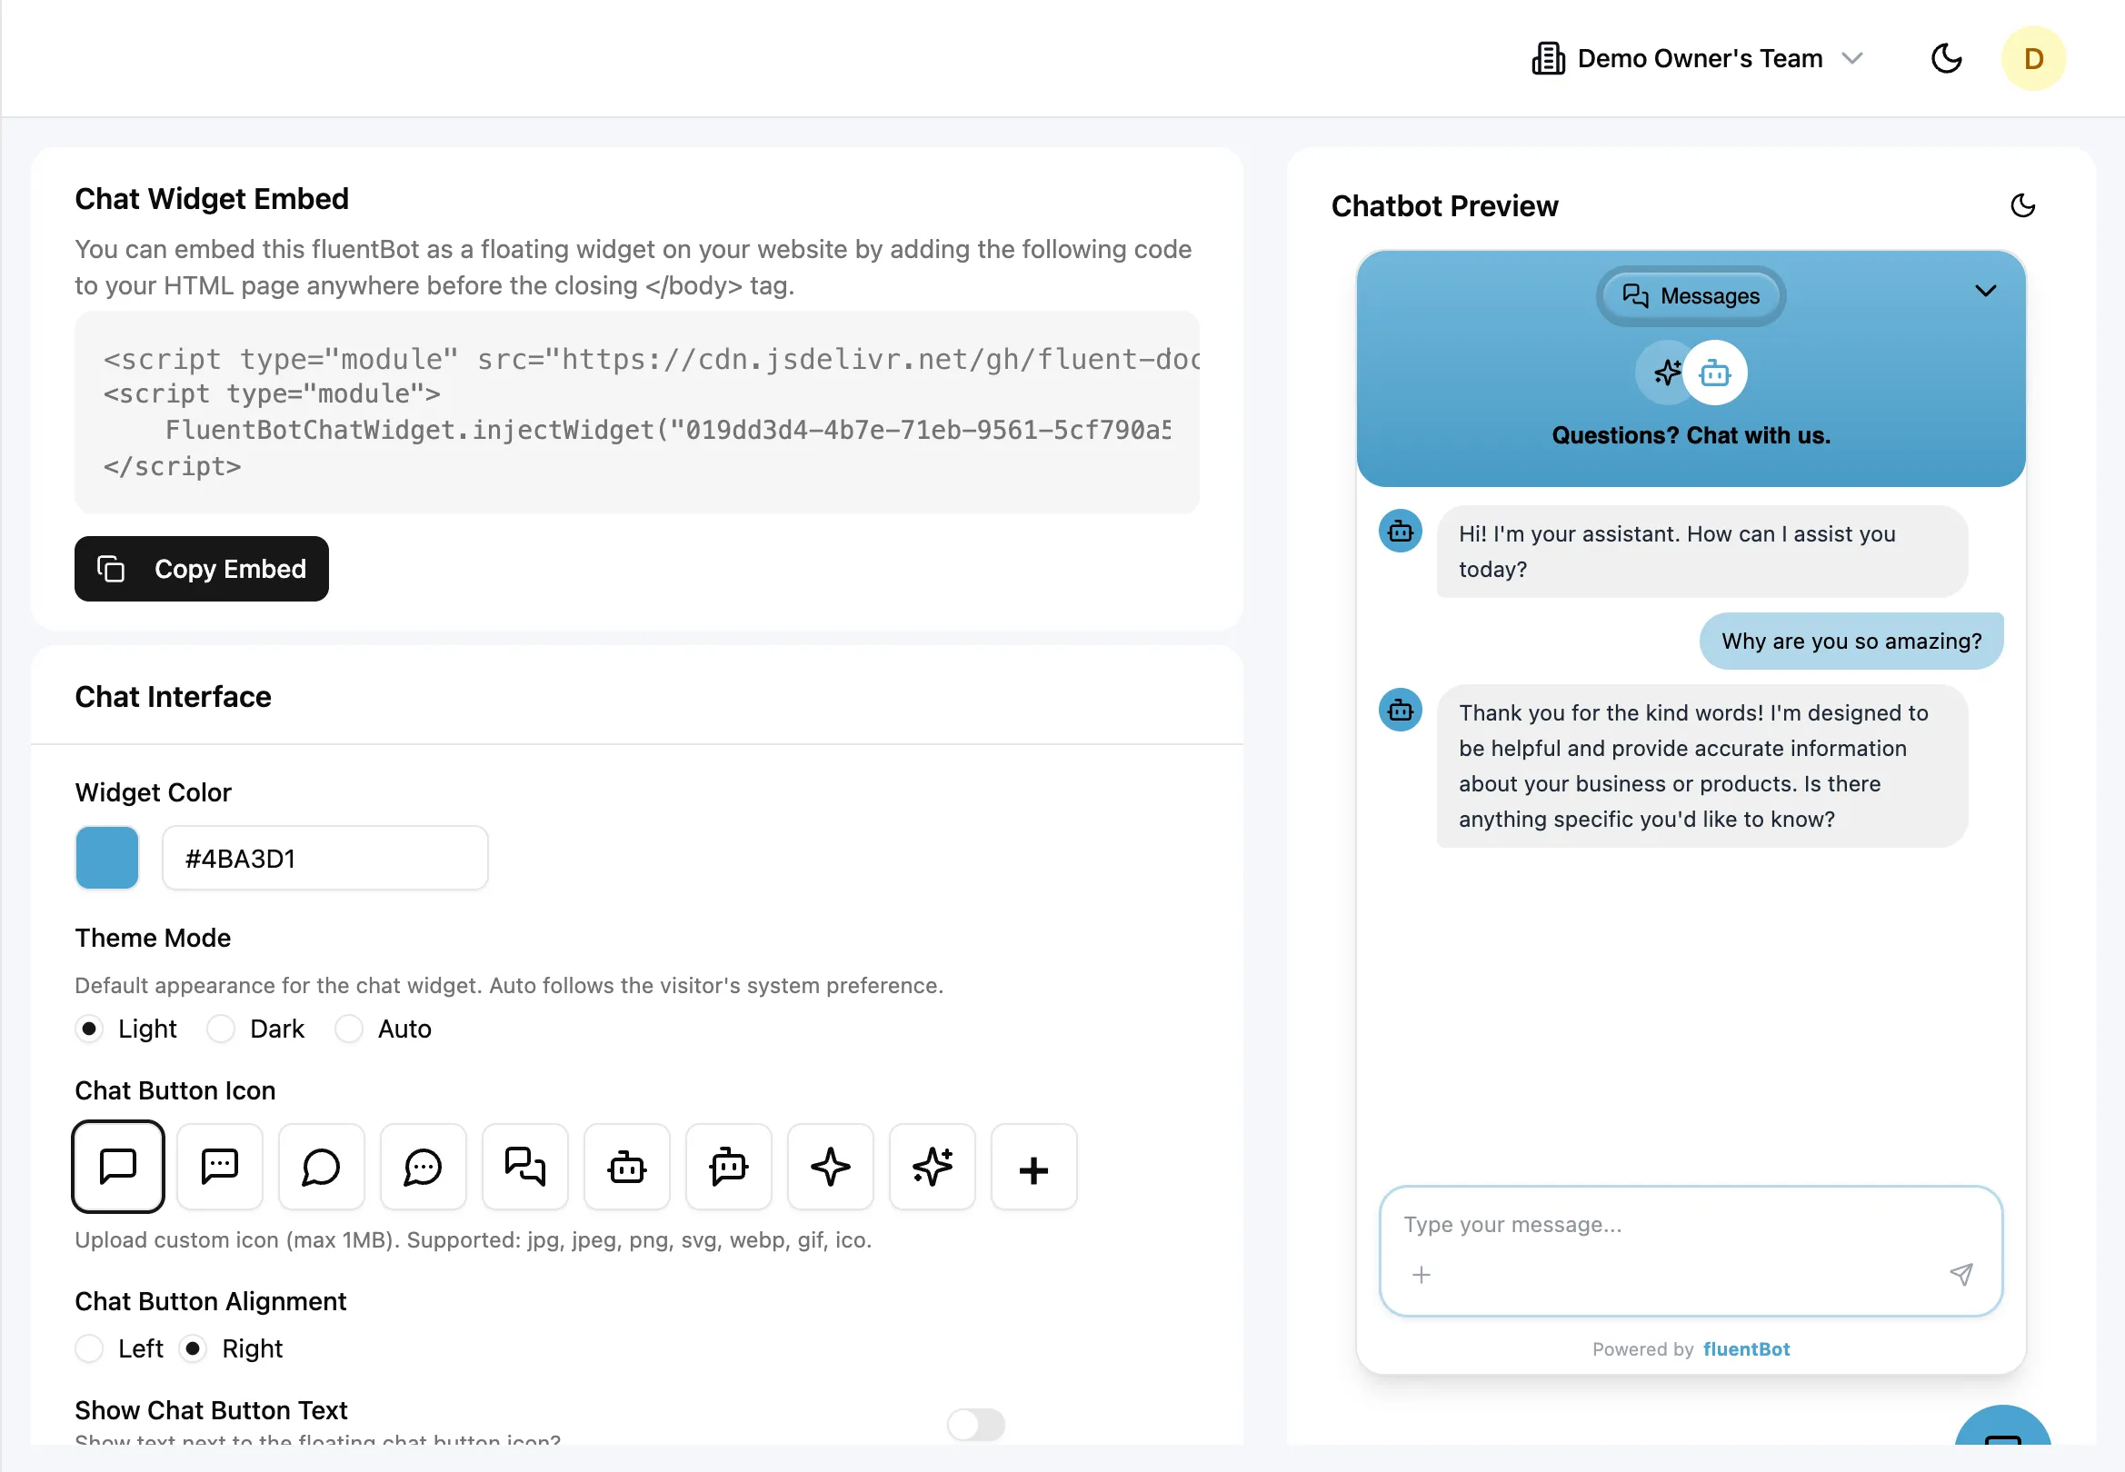2125x1472 pixels.
Task: Click the Chat Widget Embed heading
Action: 211,198
